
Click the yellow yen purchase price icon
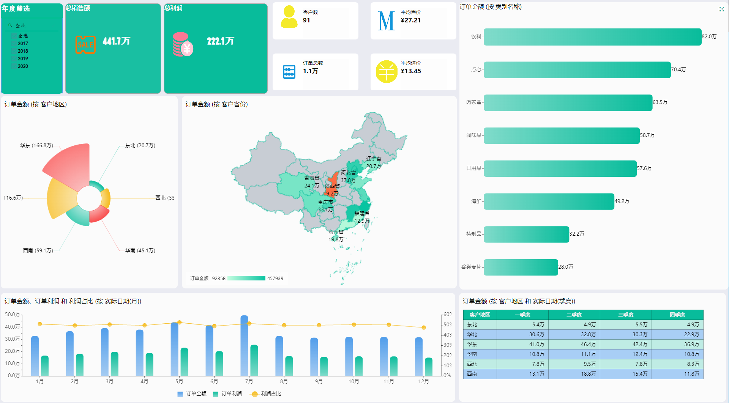[387, 72]
